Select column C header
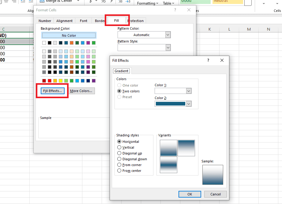Viewport: 282px width, 204px height. [15, 29]
